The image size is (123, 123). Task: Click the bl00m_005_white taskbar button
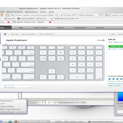pos(69,121)
